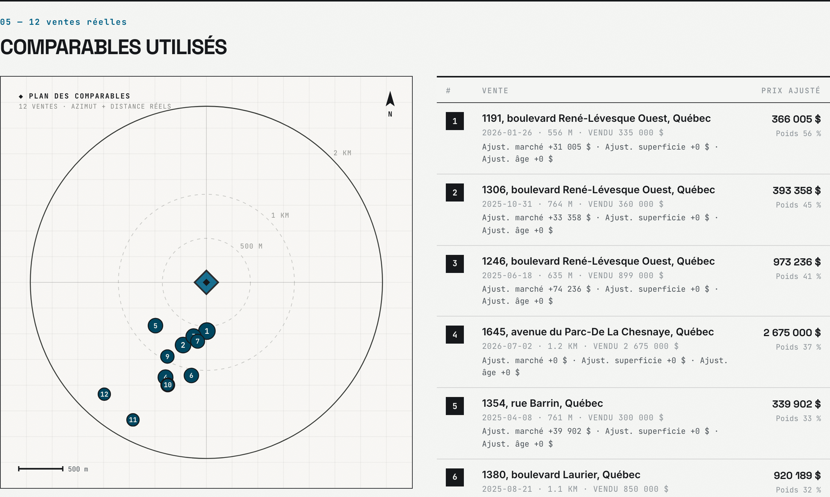Select map marker 5 on the plan
The height and width of the screenshot is (497, 830).
[x=155, y=326]
